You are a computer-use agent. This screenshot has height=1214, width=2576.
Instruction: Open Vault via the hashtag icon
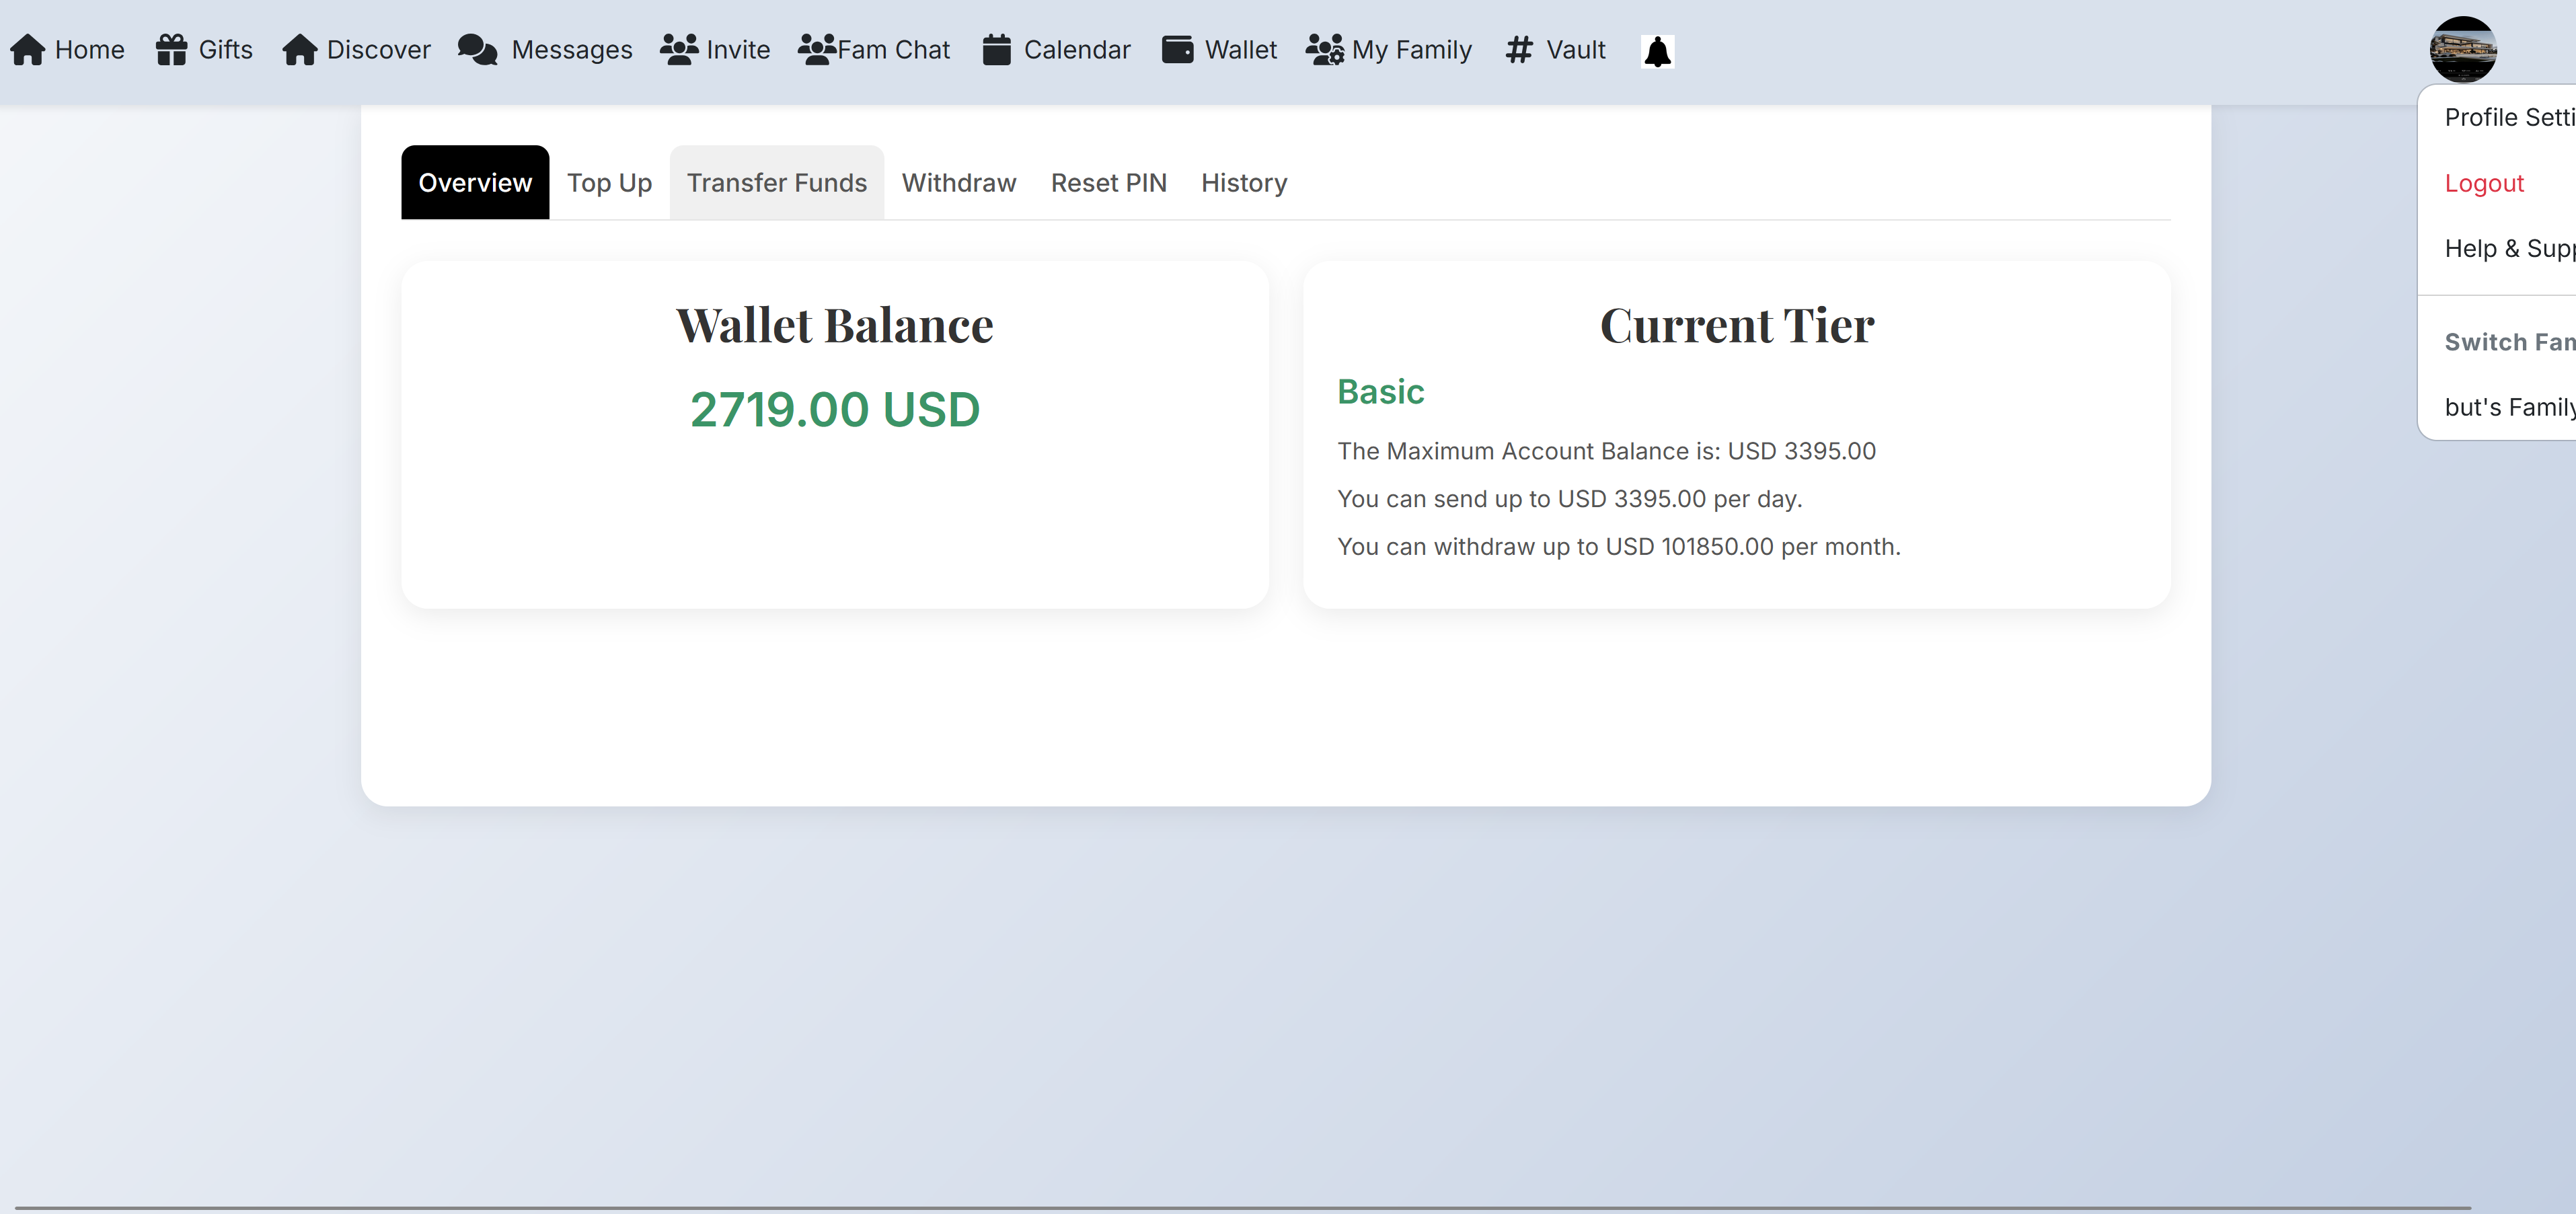pos(1518,50)
